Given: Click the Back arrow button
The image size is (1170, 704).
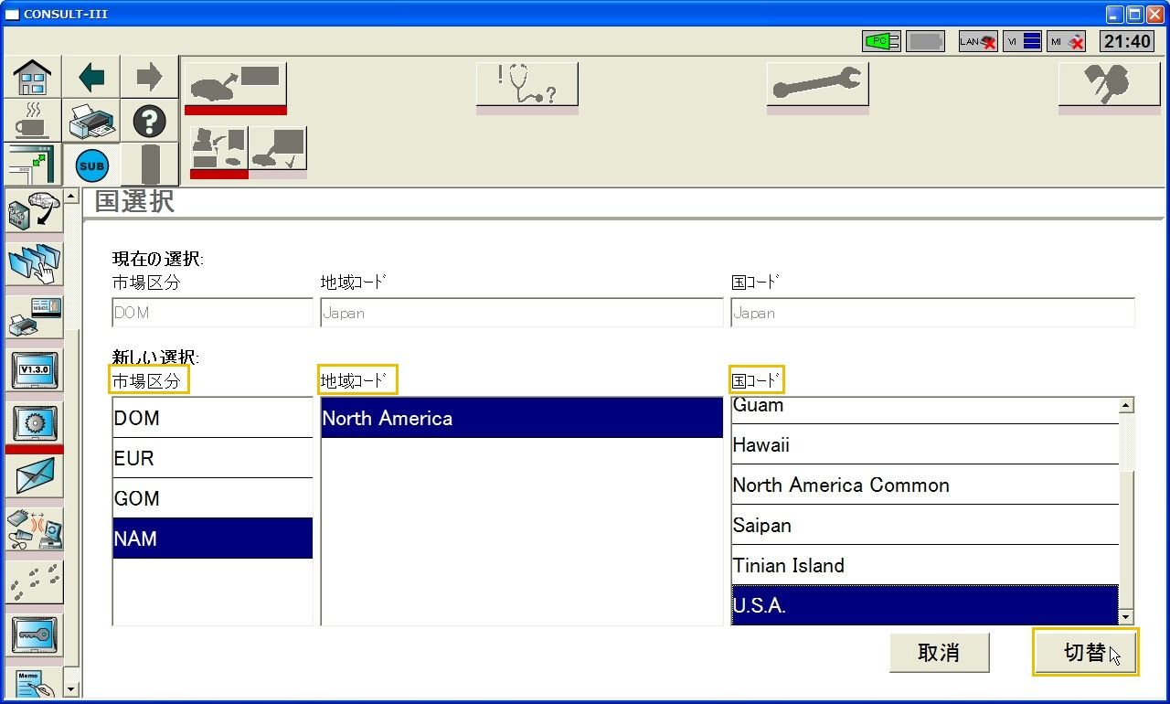Looking at the screenshot, I should (x=91, y=77).
